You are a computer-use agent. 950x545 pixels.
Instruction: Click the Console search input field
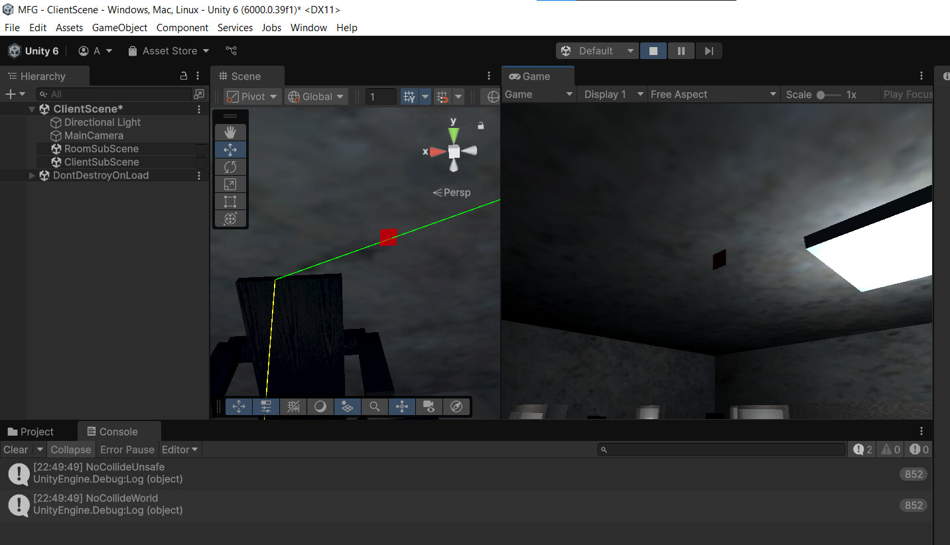tap(720, 450)
